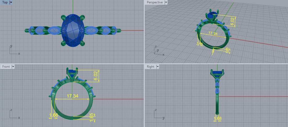Select the 6.02 dimension in Front view
The height and width of the screenshot is (127, 288).
[x=96, y=76]
